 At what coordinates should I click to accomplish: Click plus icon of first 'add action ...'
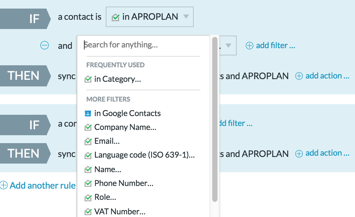point(299,76)
